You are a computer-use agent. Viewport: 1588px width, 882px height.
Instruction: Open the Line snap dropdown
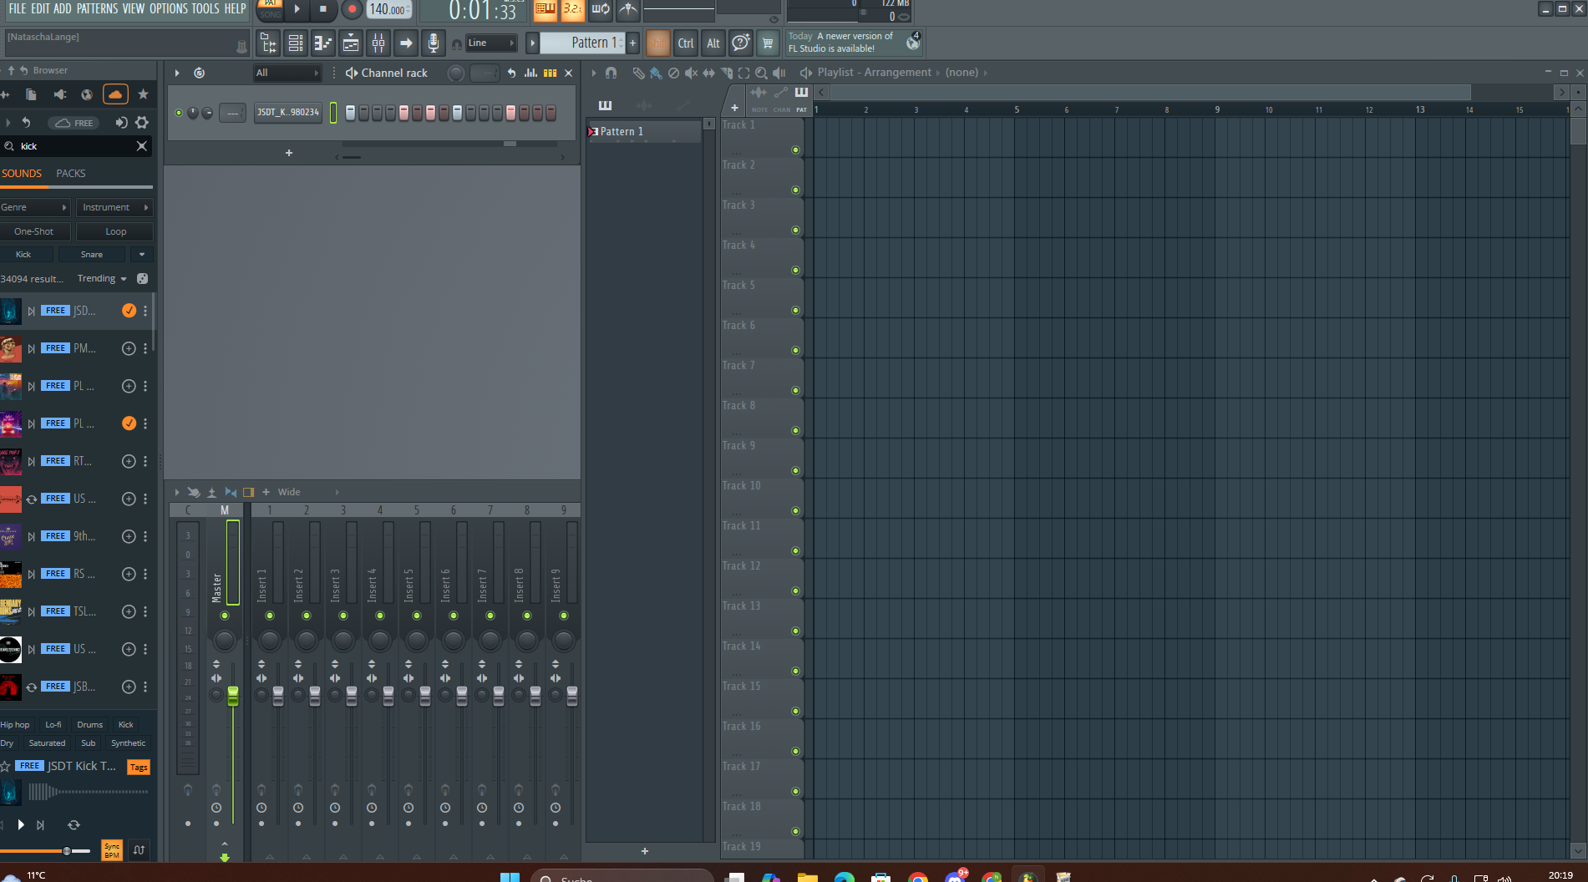490,43
